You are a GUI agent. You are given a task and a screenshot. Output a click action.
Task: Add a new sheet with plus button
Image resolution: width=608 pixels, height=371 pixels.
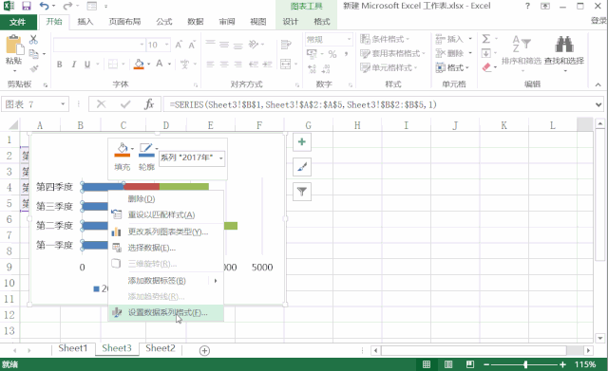pyautogui.click(x=204, y=350)
